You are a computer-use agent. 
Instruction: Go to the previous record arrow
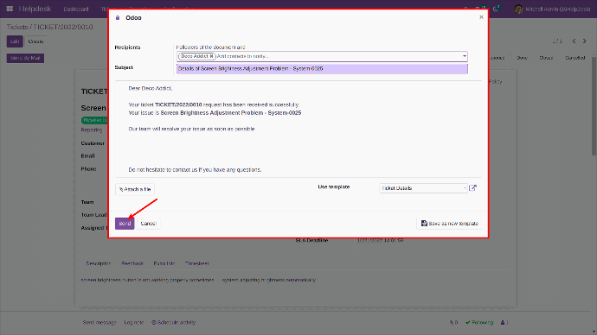pyautogui.click(x=574, y=41)
